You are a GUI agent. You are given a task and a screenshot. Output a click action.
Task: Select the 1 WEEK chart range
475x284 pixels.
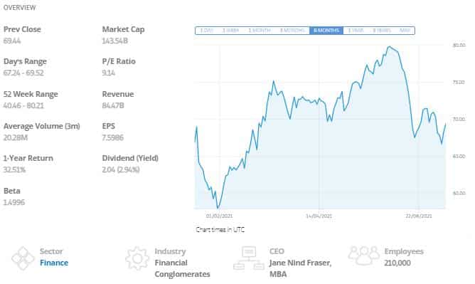tap(230, 31)
